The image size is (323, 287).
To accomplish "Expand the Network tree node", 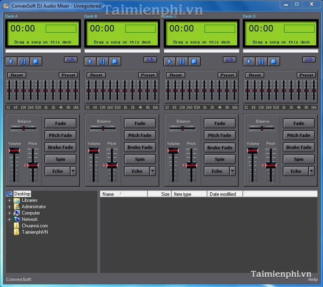I will (x=9, y=220).
